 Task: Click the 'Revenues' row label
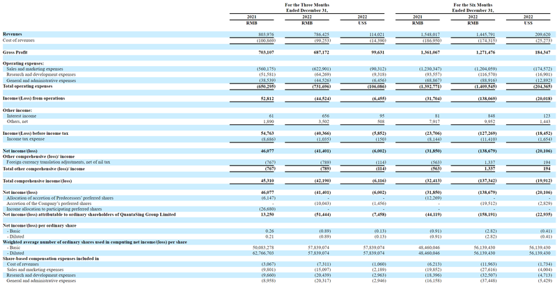pos(12,34)
